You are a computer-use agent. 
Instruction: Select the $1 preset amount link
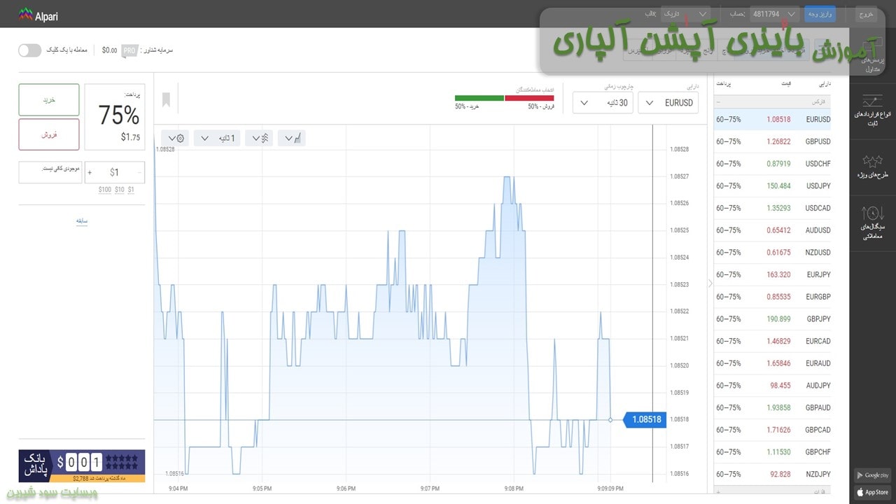click(131, 190)
